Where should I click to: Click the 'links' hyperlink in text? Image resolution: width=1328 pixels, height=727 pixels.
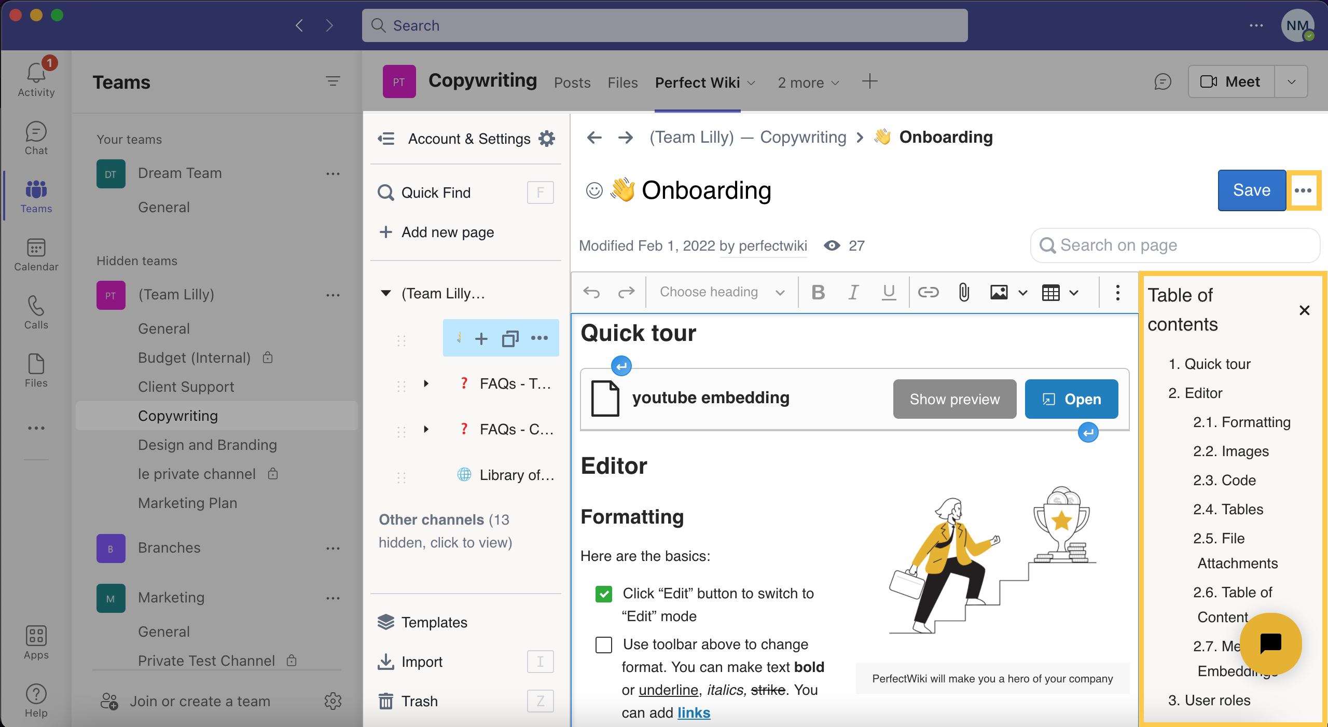[x=694, y=713]
